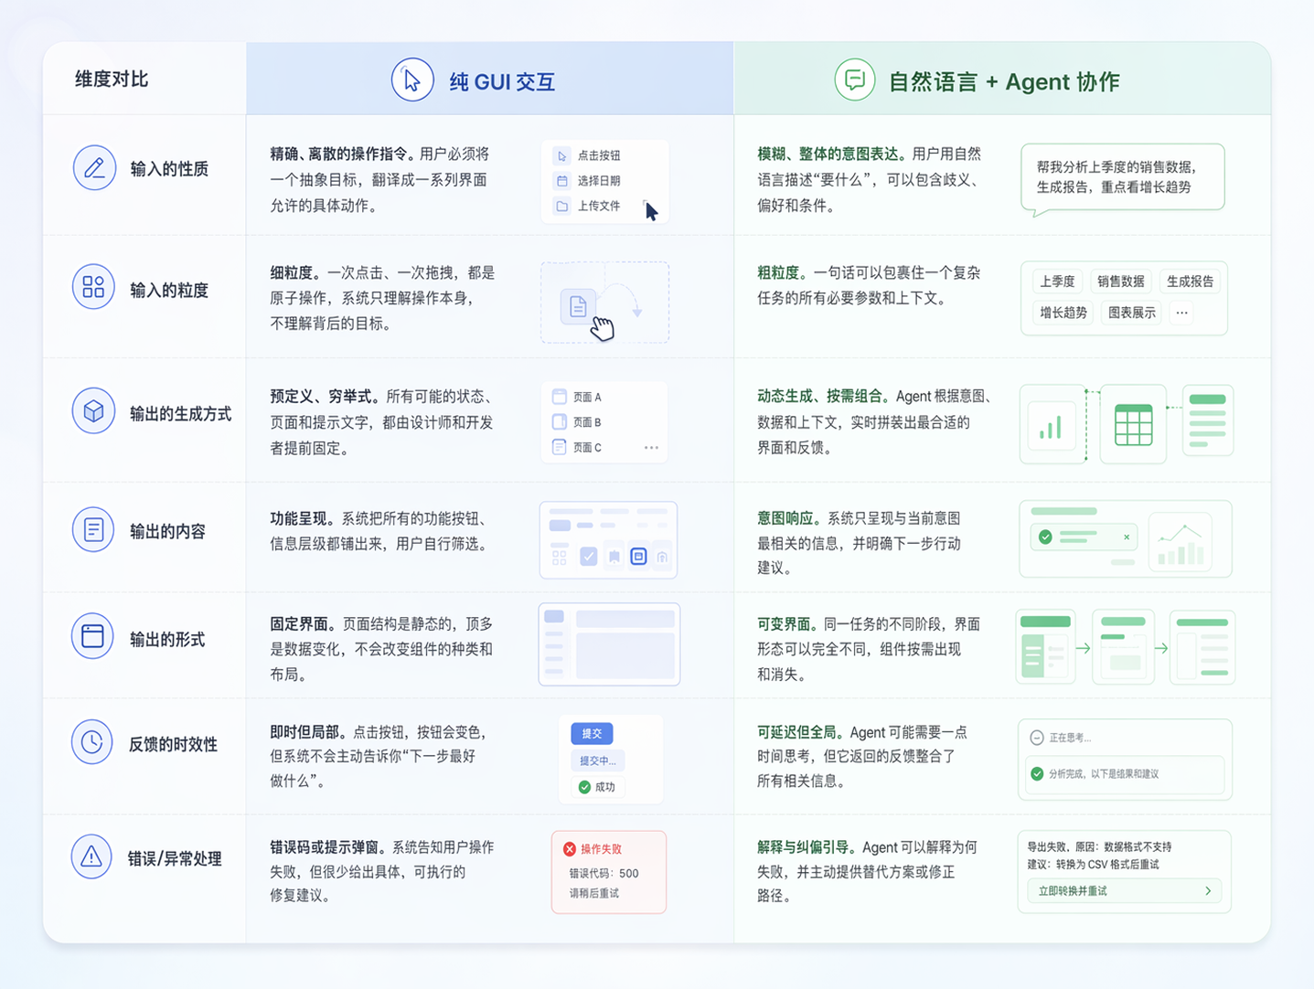Click the 销售数据 tag chip

click(1120, 282)
